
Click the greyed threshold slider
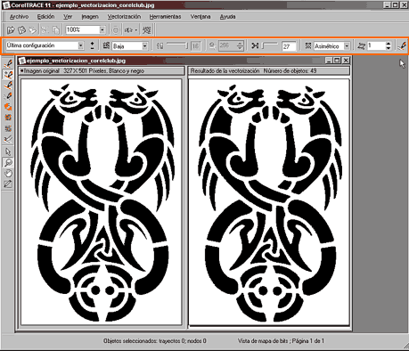tap(177, 45)
